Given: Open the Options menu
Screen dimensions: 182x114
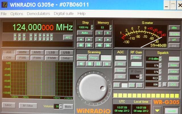Looking at the screenshot, I should tap(17, 14).
